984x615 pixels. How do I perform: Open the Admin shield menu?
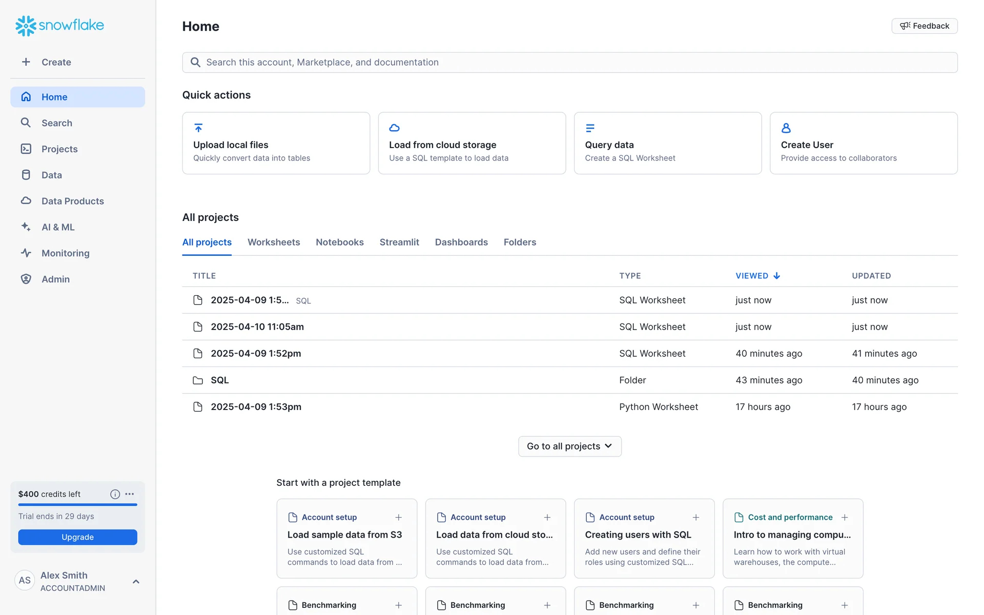coord(55,279)
